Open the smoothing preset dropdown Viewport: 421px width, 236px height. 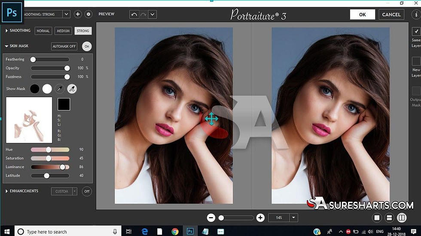[x=66, y=14]
